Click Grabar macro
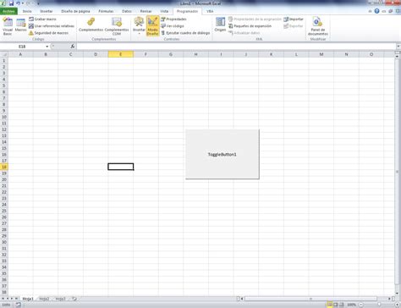Screen dimensions: 401x308 pyautogui.click(x=42, y=19)
